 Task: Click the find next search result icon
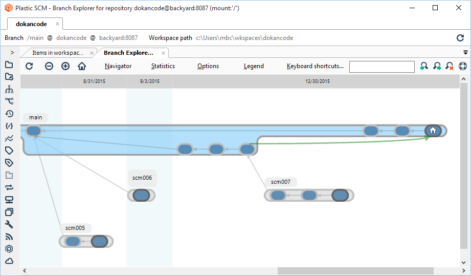[437, 66]
